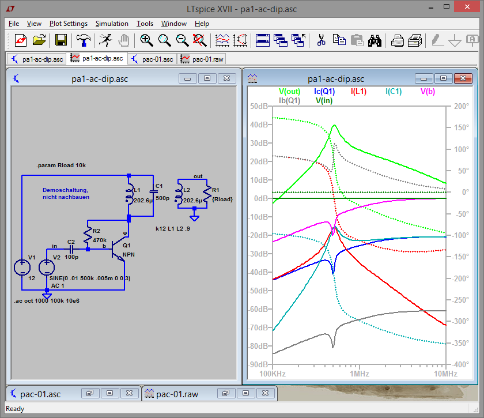Tile windows with the tile icon
Image resolution: width=484 pixels, height=418 pixels.
[x=263, y=40]
